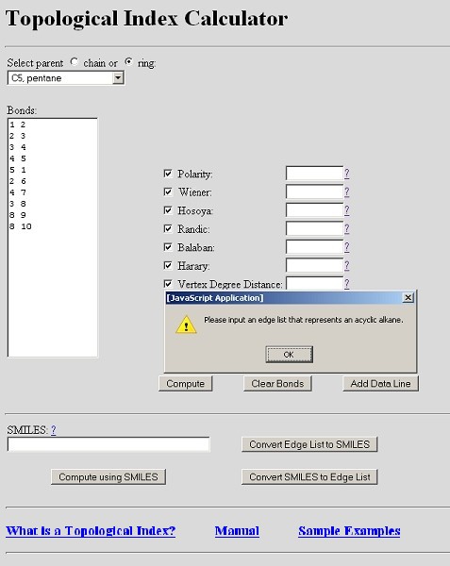Click into the SMILES input field
The height and width of the screenshot is (566, 450).
click(x=108, y=444)
